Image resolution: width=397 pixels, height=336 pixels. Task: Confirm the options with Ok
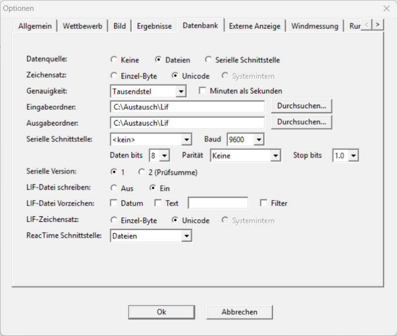tap(161, 312)
